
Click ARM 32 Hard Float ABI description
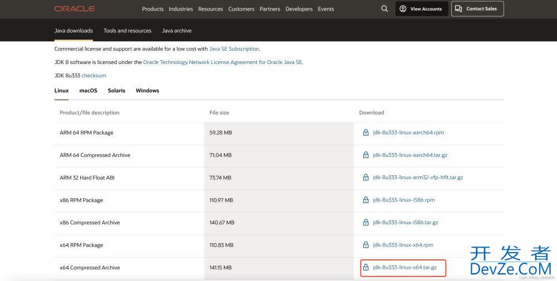(87, 178)
